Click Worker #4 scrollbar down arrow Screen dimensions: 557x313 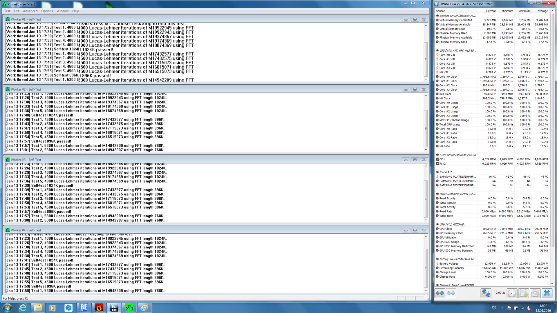click(426, 290)
